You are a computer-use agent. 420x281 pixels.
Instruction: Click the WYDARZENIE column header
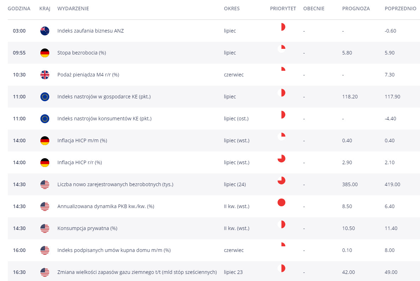[x=73, y=8]
